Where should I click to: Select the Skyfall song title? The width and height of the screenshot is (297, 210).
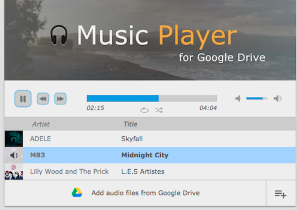click(132, 139)
